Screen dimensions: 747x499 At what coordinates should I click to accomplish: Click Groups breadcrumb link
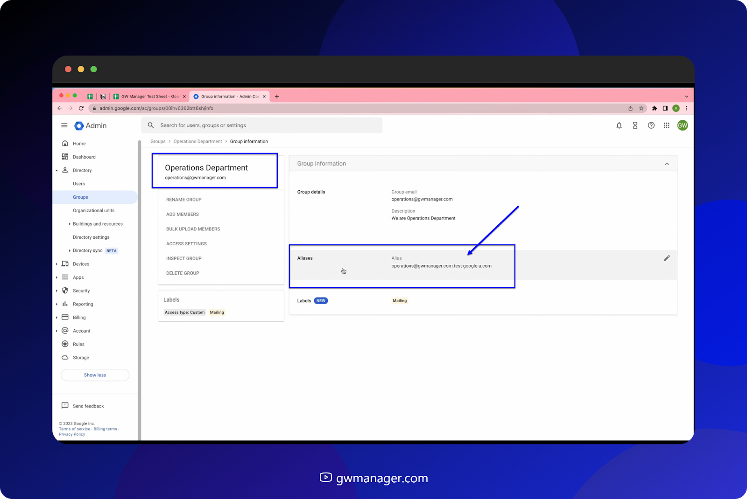[158, 141]
